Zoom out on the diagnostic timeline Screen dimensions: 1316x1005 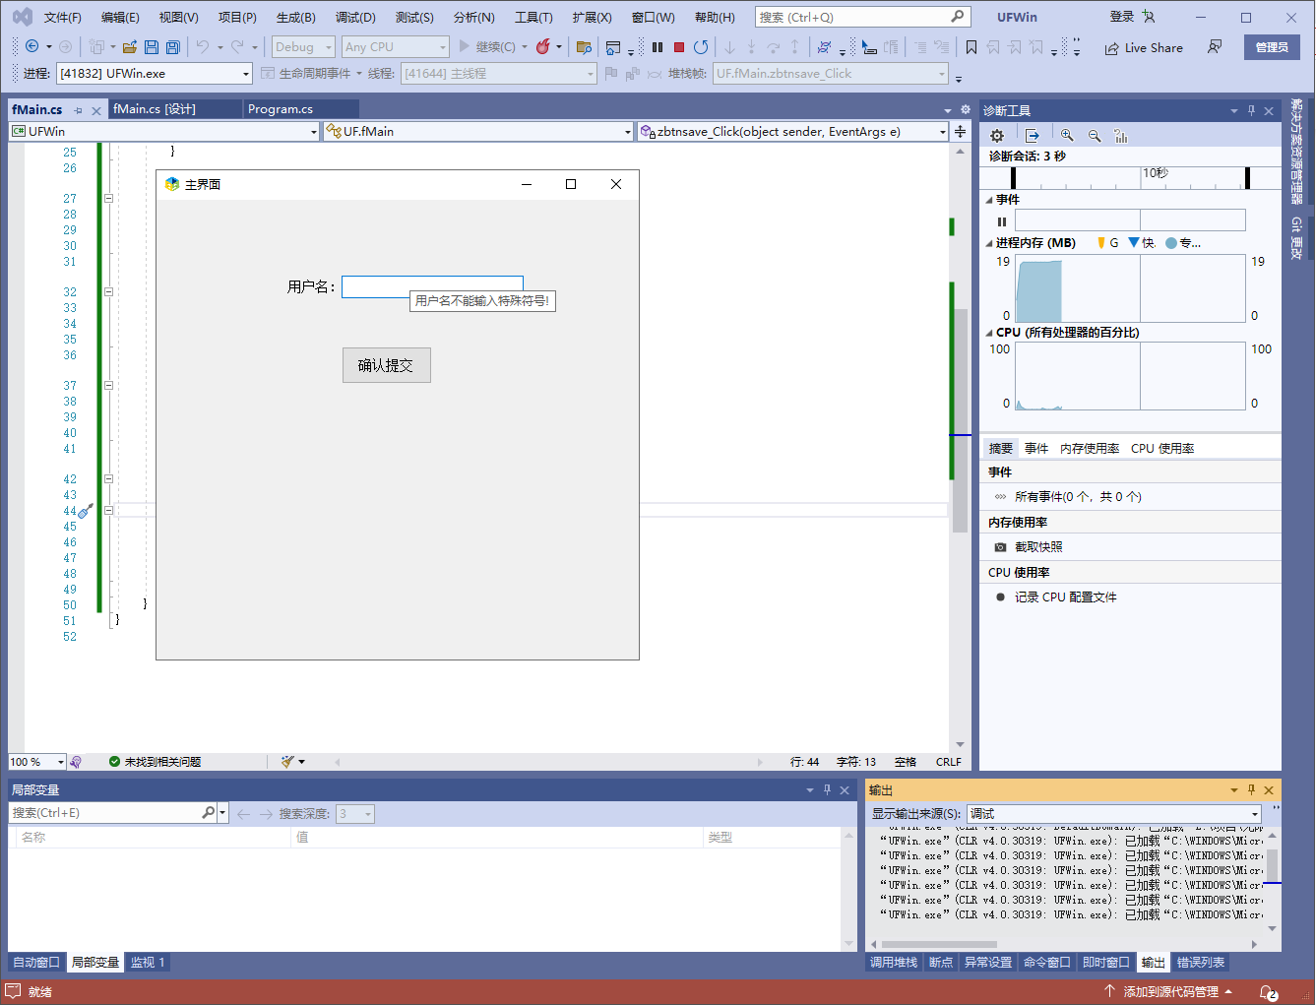tap(1095, 136)
